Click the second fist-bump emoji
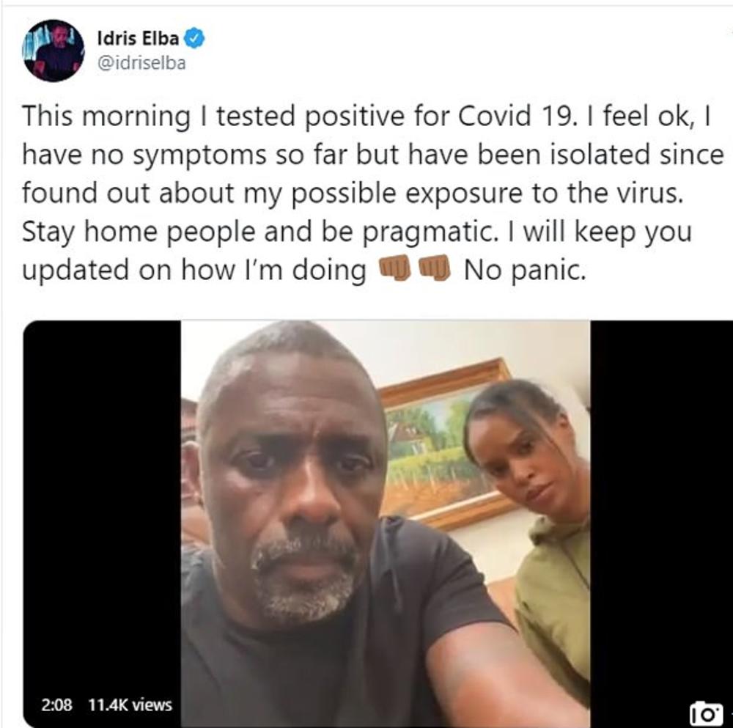 [x=434, y=268]
